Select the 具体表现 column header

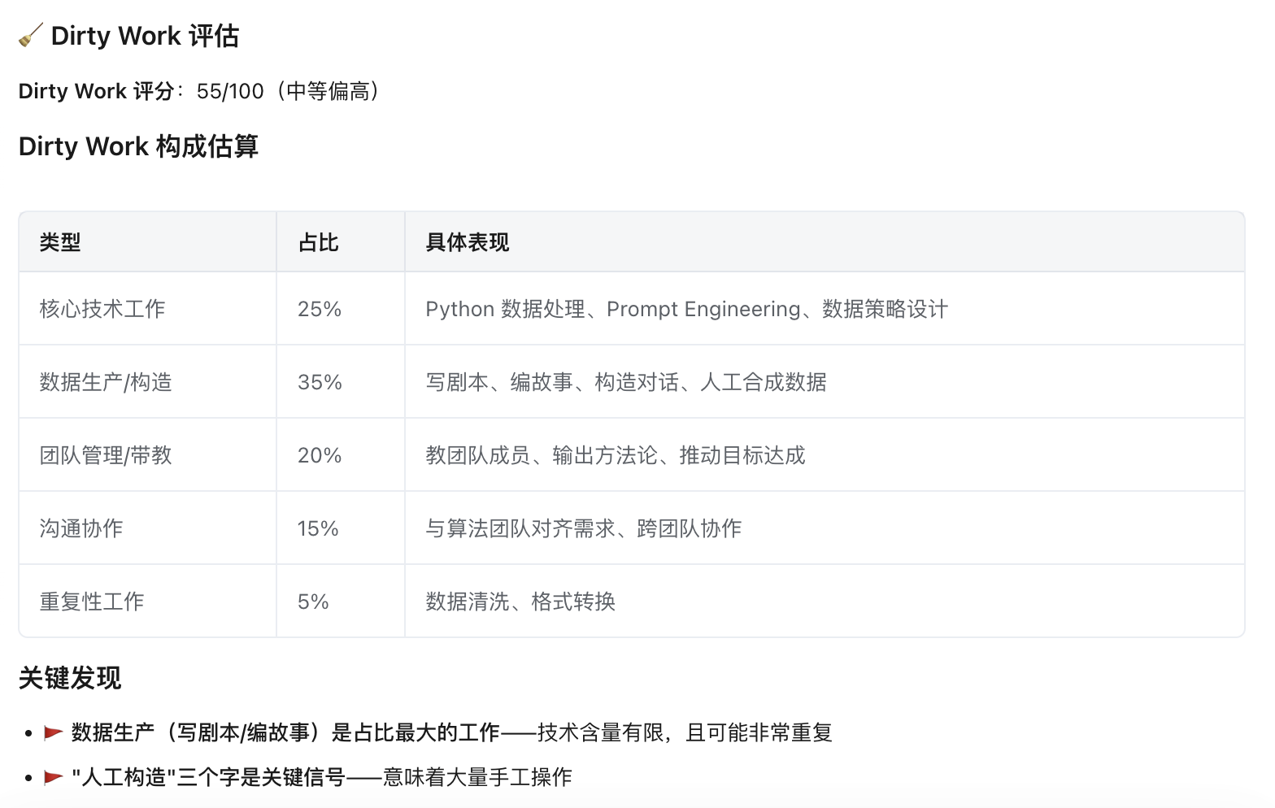(x=467, y=242)
